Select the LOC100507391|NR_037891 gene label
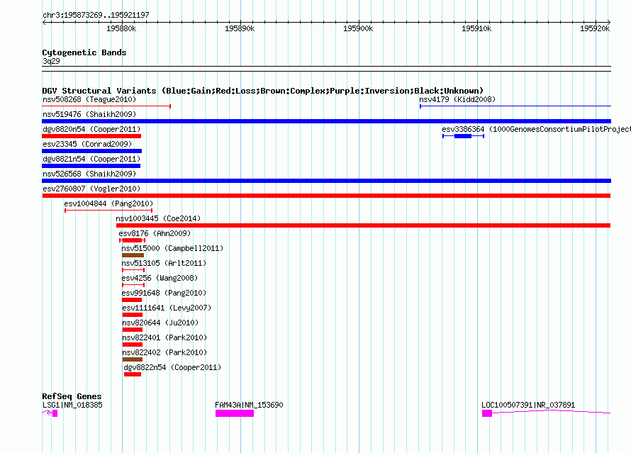The image size is (631, 453). coord(528,405)
